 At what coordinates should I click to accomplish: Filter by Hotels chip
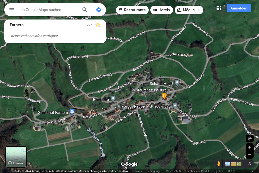pos(161,10)
